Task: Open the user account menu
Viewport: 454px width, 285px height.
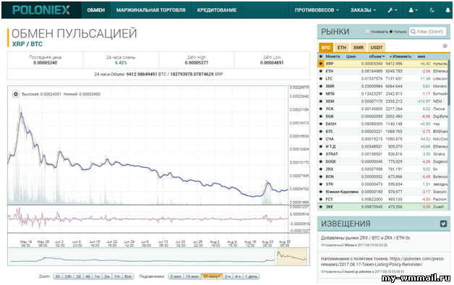Action: tap(414, 10)
